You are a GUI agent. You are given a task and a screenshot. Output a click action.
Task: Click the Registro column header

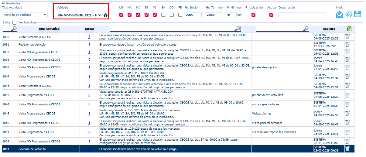pos(329,29)
